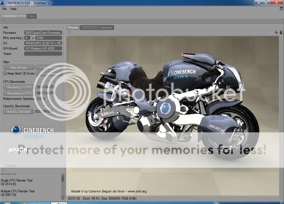
Task: Open the File menu
Action: 4,9
